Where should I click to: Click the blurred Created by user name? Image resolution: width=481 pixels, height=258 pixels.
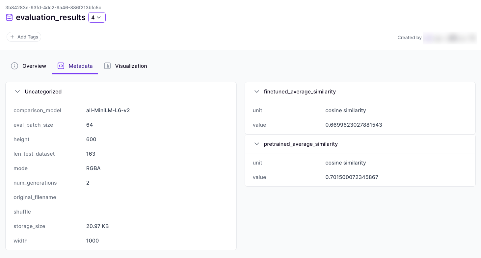(x=450, y=38)
